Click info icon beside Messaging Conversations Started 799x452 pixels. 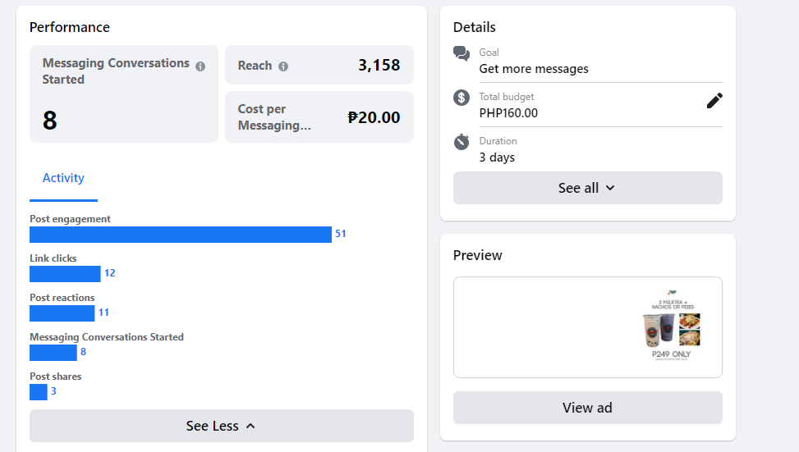coord(200,66)
